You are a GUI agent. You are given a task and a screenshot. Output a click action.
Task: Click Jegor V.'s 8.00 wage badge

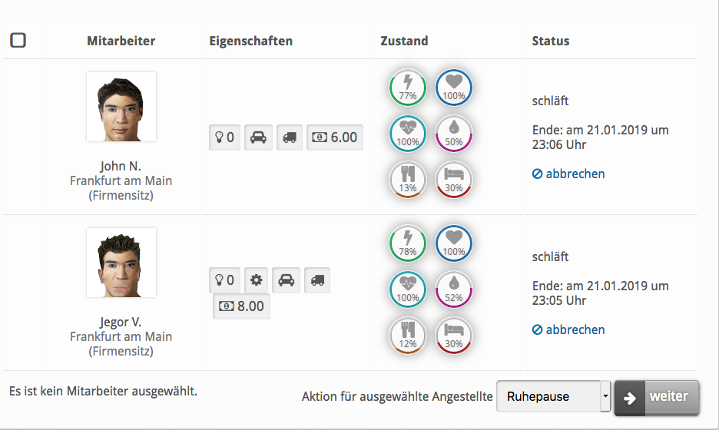(x=241, y=306)
